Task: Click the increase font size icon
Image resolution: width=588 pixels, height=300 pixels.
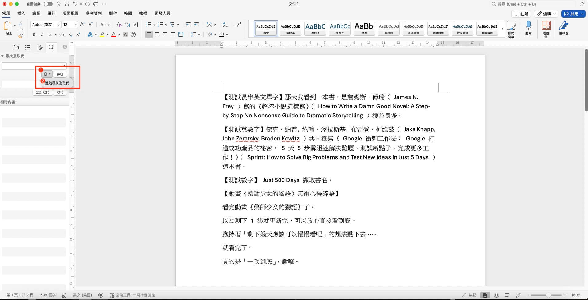Action: (x=82, y=25)
